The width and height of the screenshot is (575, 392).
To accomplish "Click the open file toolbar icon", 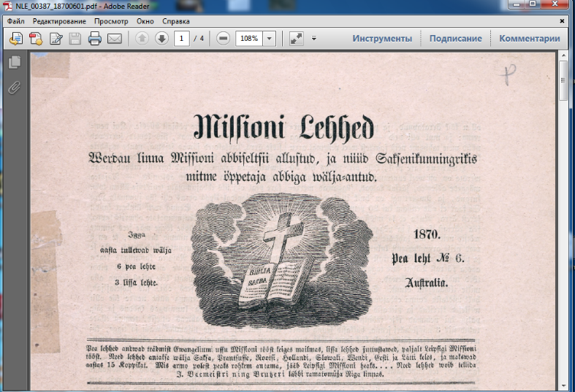I will (16, 38).
